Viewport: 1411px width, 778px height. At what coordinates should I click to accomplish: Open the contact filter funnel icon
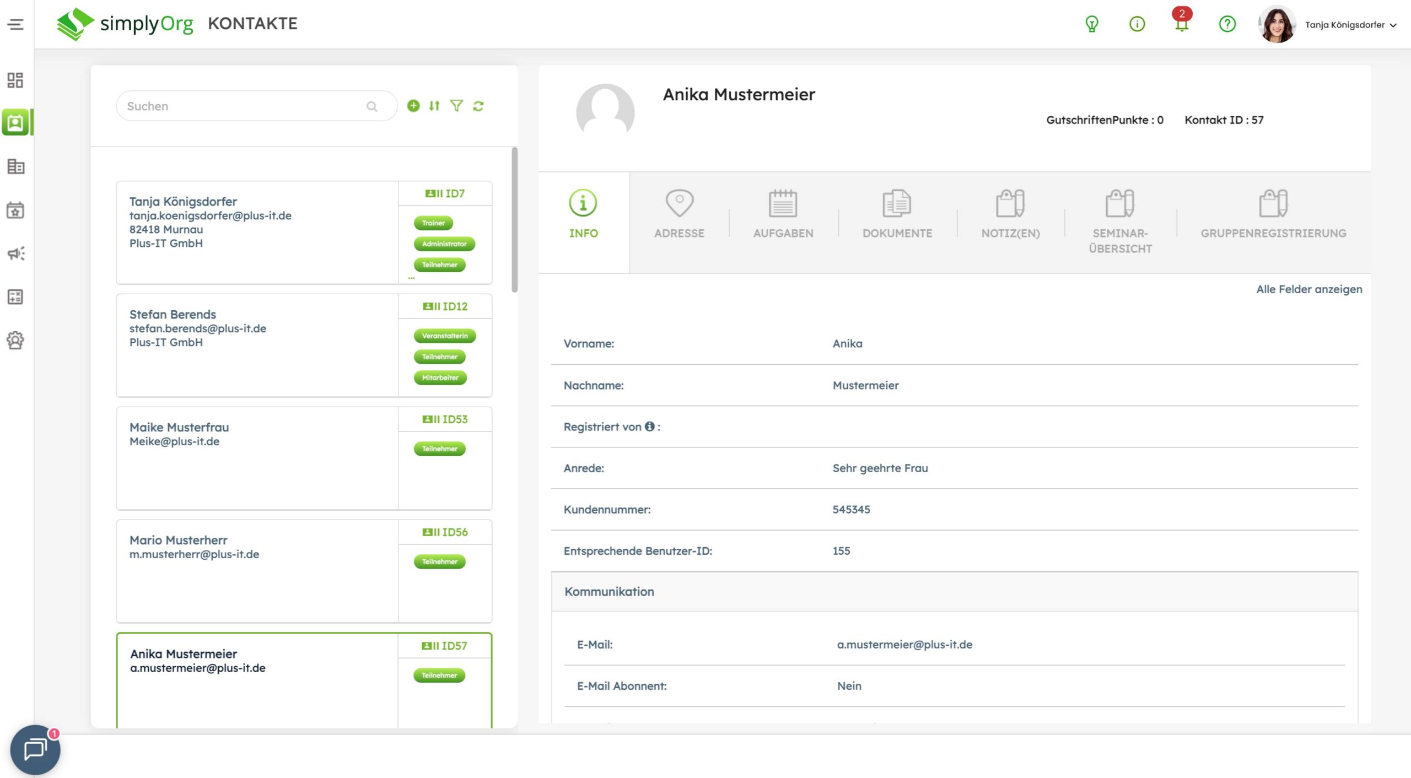coord(456,106)
